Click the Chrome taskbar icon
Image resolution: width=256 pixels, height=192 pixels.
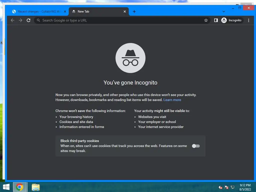pyautogui.click(x=19, y=187)
